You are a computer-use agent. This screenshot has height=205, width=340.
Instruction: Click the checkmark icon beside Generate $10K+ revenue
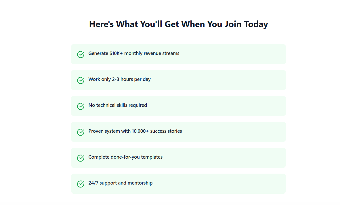pos(81,54)
